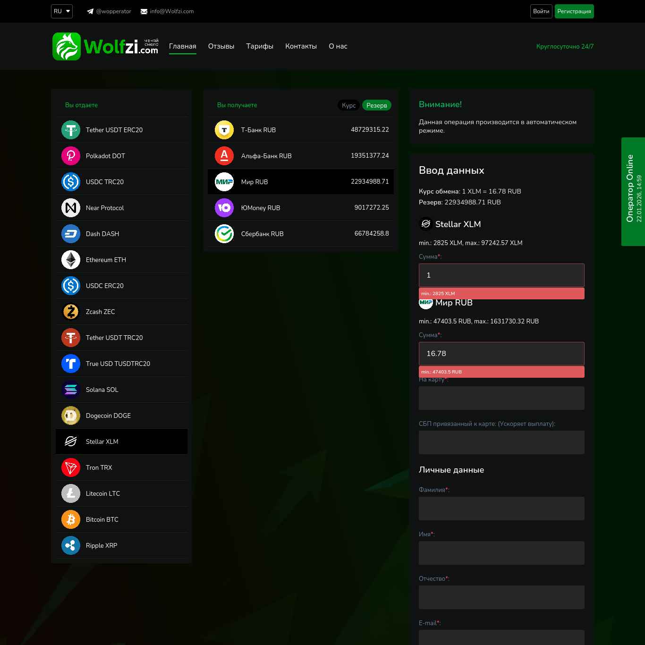This screenshot has height=645, width=645.
Task: Select the Polkadot DOT coin icon
Action: [x=71, y=156]
